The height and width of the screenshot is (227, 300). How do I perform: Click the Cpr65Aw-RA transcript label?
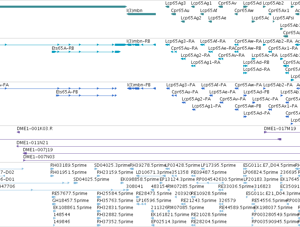tap(248, 41)
